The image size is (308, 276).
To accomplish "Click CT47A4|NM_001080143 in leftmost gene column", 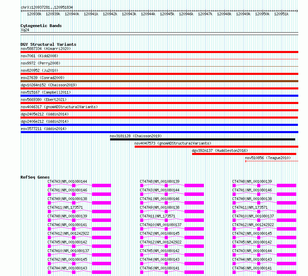I will 67,268.
